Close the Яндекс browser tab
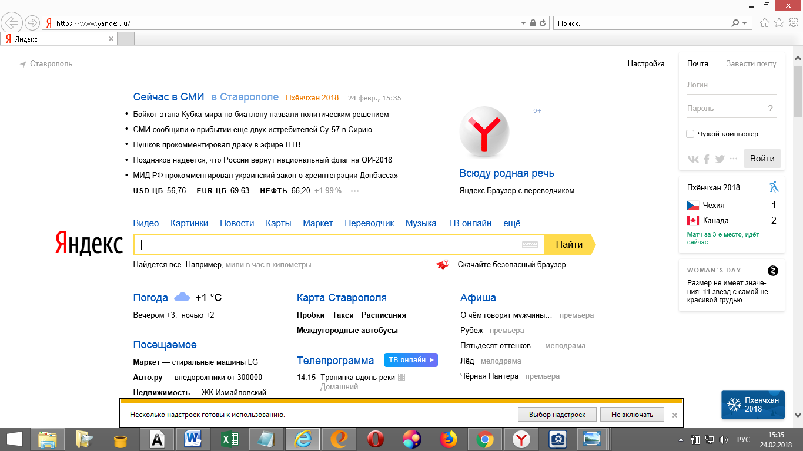803x451 pixels. (x=111, y=39)
